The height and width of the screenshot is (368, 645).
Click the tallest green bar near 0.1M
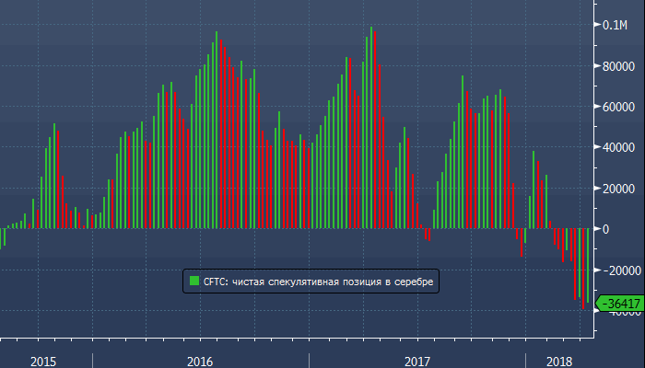pos(371,127)
